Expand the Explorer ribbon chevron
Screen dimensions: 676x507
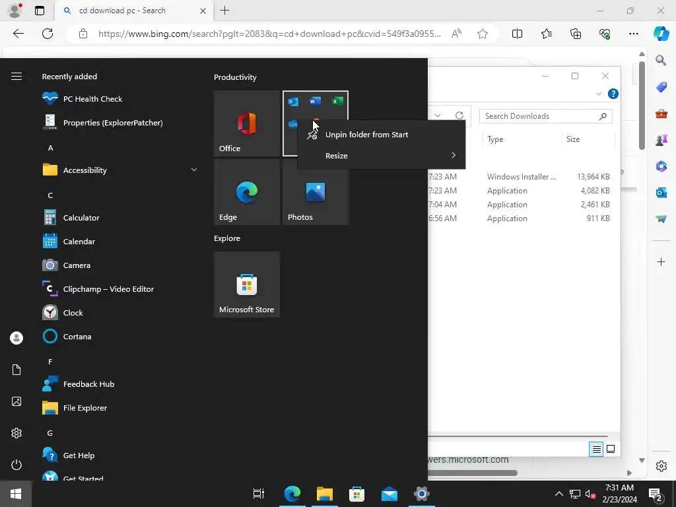[598, 94]
